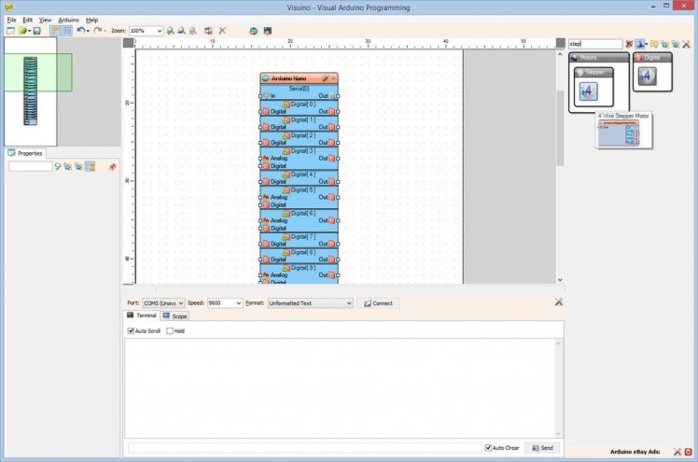Click the Send button

(543, 448)
